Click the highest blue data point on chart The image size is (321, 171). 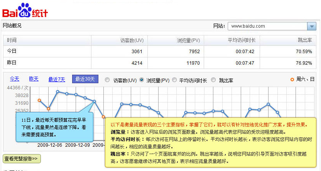pyautogui.click(x=57, y=92)
